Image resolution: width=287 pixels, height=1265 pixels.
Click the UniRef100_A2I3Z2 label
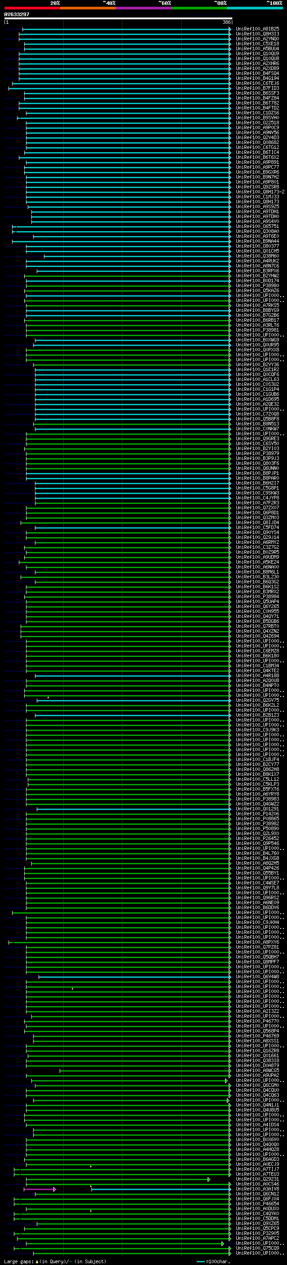[x=257, y=1011]
